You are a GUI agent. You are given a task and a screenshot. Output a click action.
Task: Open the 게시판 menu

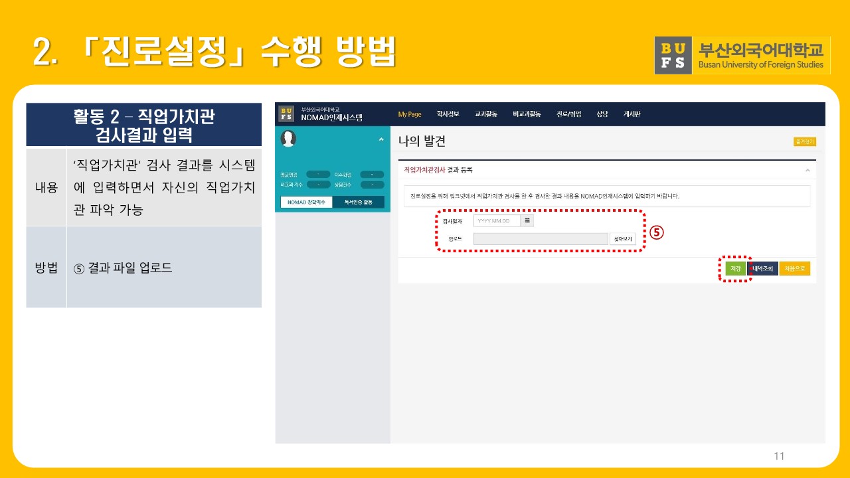632,114
